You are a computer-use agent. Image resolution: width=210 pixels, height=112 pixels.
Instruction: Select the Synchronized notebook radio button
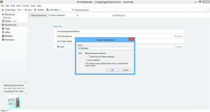(x=87, y=53)
